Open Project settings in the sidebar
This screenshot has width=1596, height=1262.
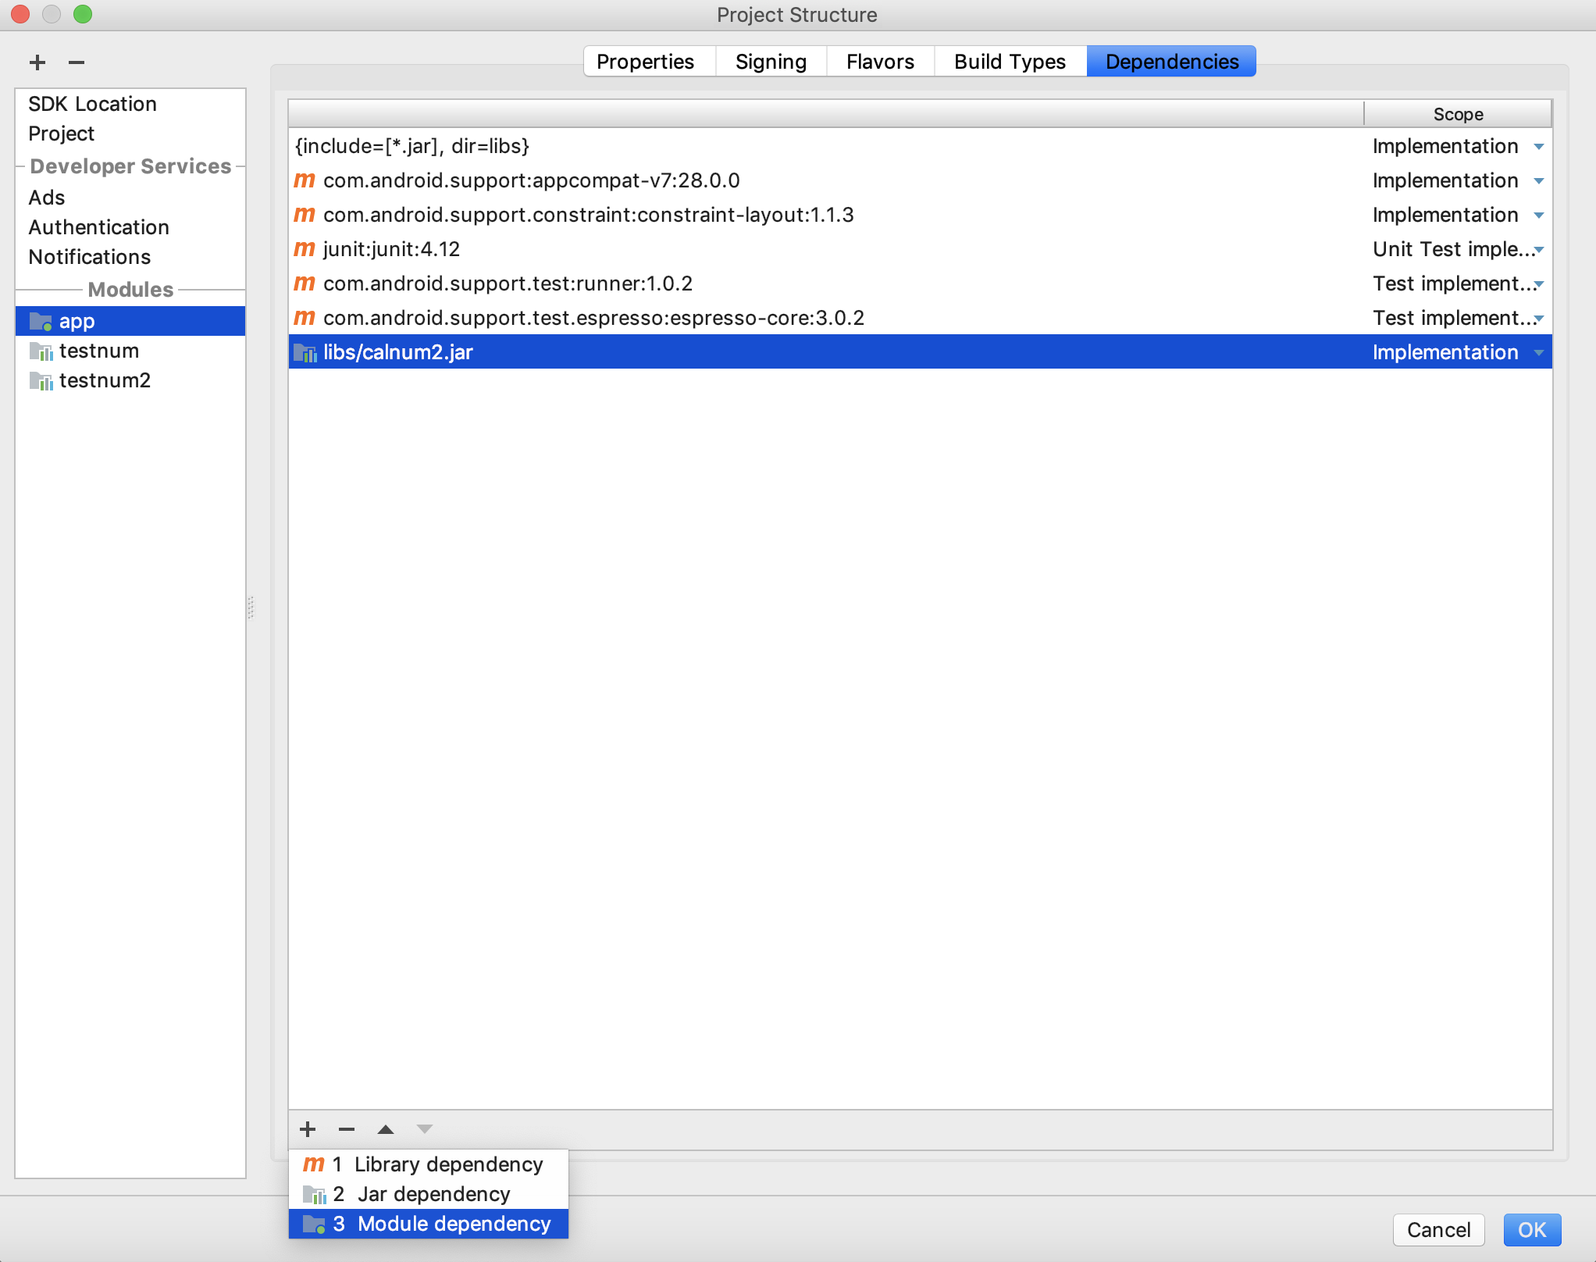(61, 134)
